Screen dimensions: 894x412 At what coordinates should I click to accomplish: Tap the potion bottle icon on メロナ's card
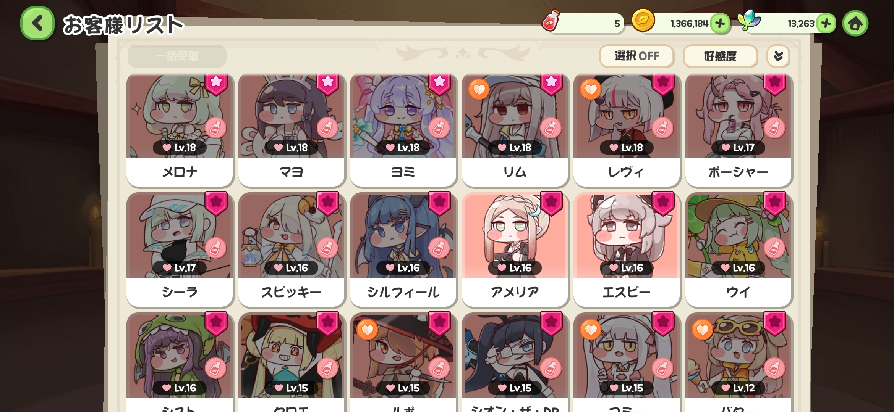[x=215, y=128]
